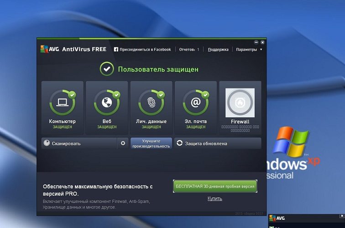Click the refresh arrows icon for updates
This screenshot has width=345, height=228.
[x=179, y=143]
